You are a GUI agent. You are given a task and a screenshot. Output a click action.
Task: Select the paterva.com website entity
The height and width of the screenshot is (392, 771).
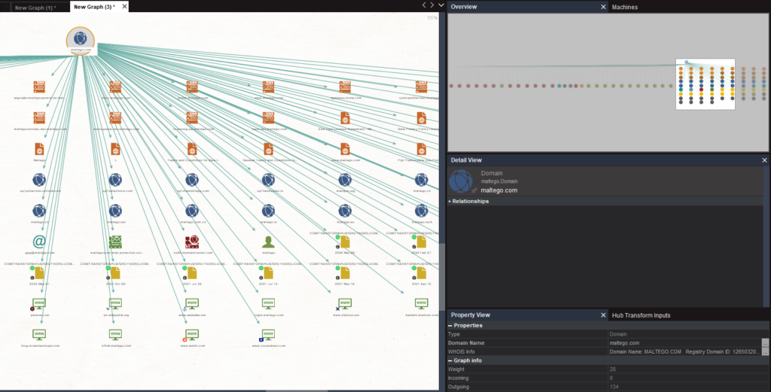[39, 303]
